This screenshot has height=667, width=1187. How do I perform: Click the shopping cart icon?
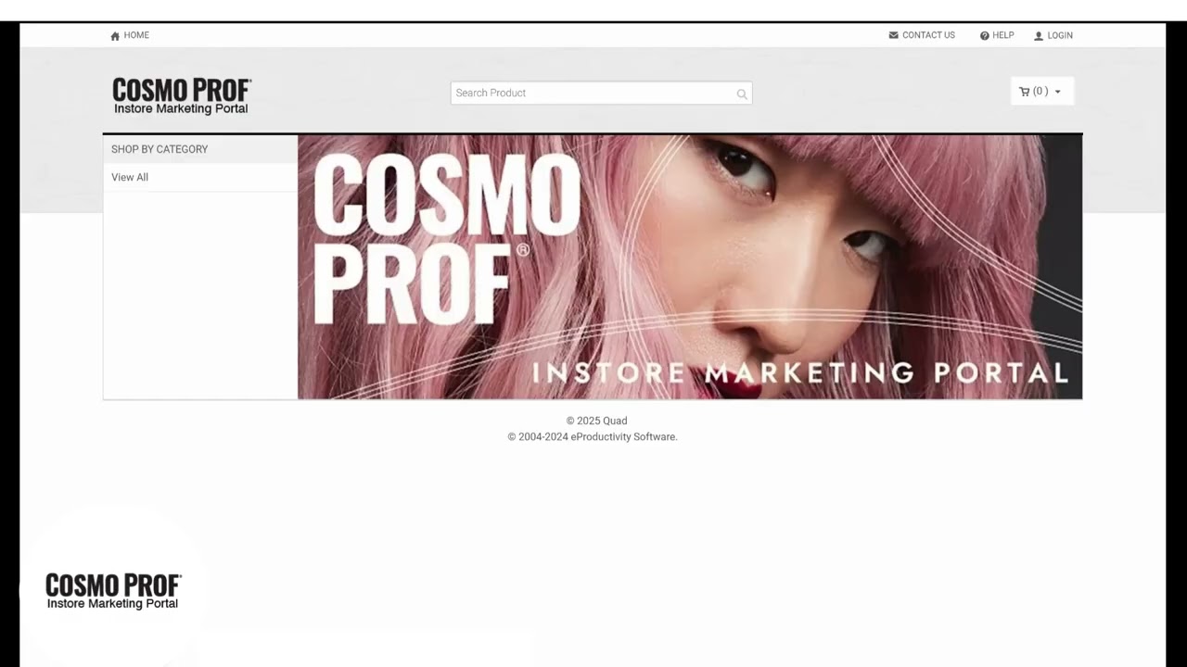1024,92
